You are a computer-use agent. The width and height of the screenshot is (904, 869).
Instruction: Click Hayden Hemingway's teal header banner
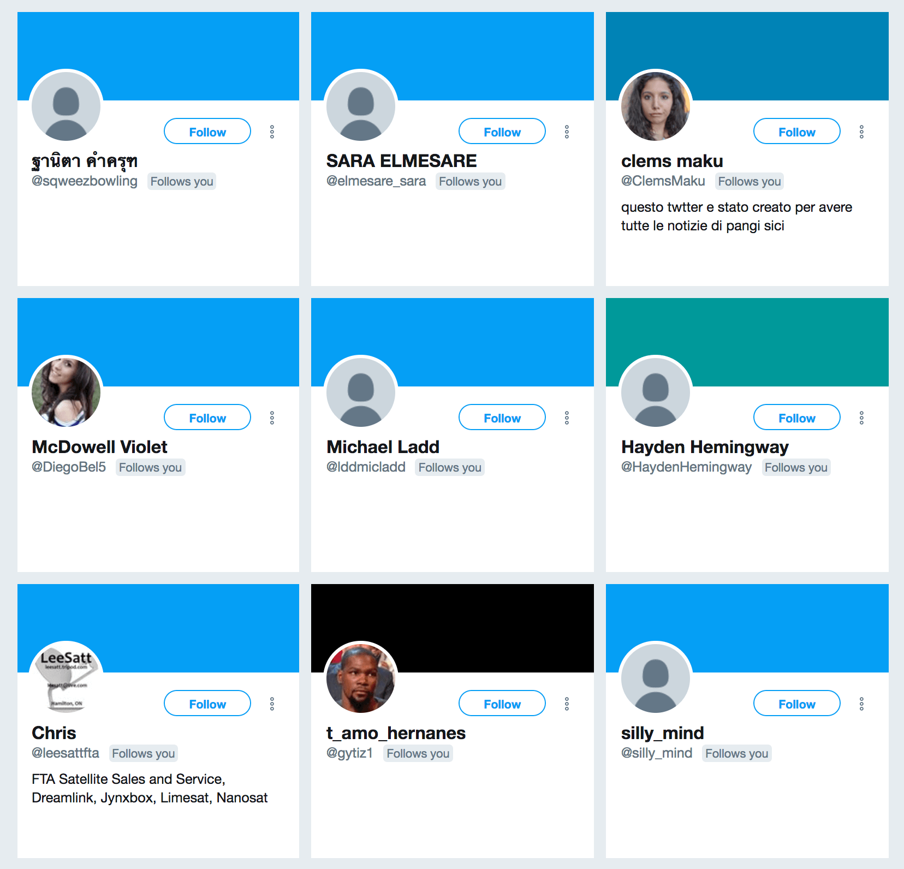tap(747, 342)
